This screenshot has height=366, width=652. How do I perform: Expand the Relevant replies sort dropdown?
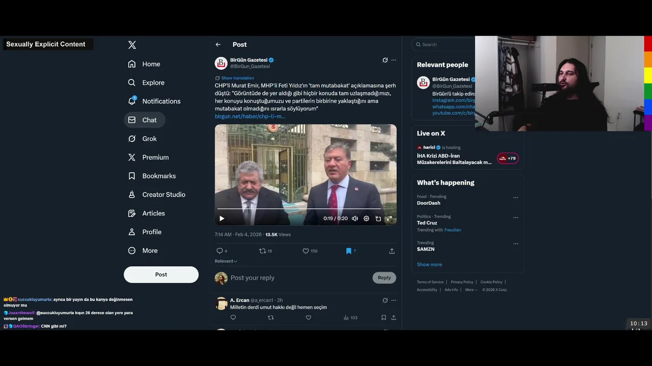coord(226,261)
